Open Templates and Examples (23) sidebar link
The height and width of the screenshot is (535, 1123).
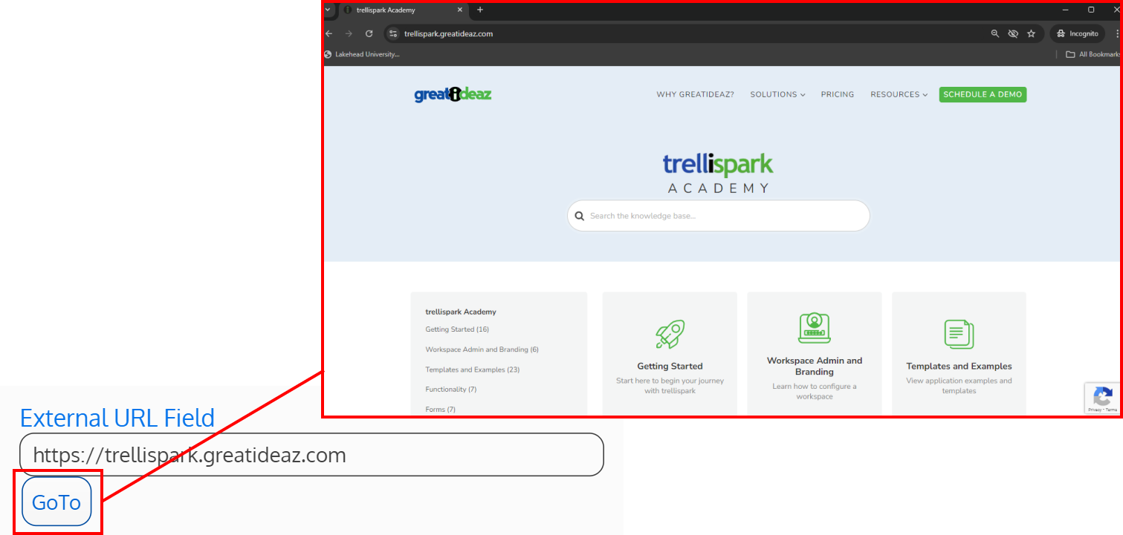472,370
